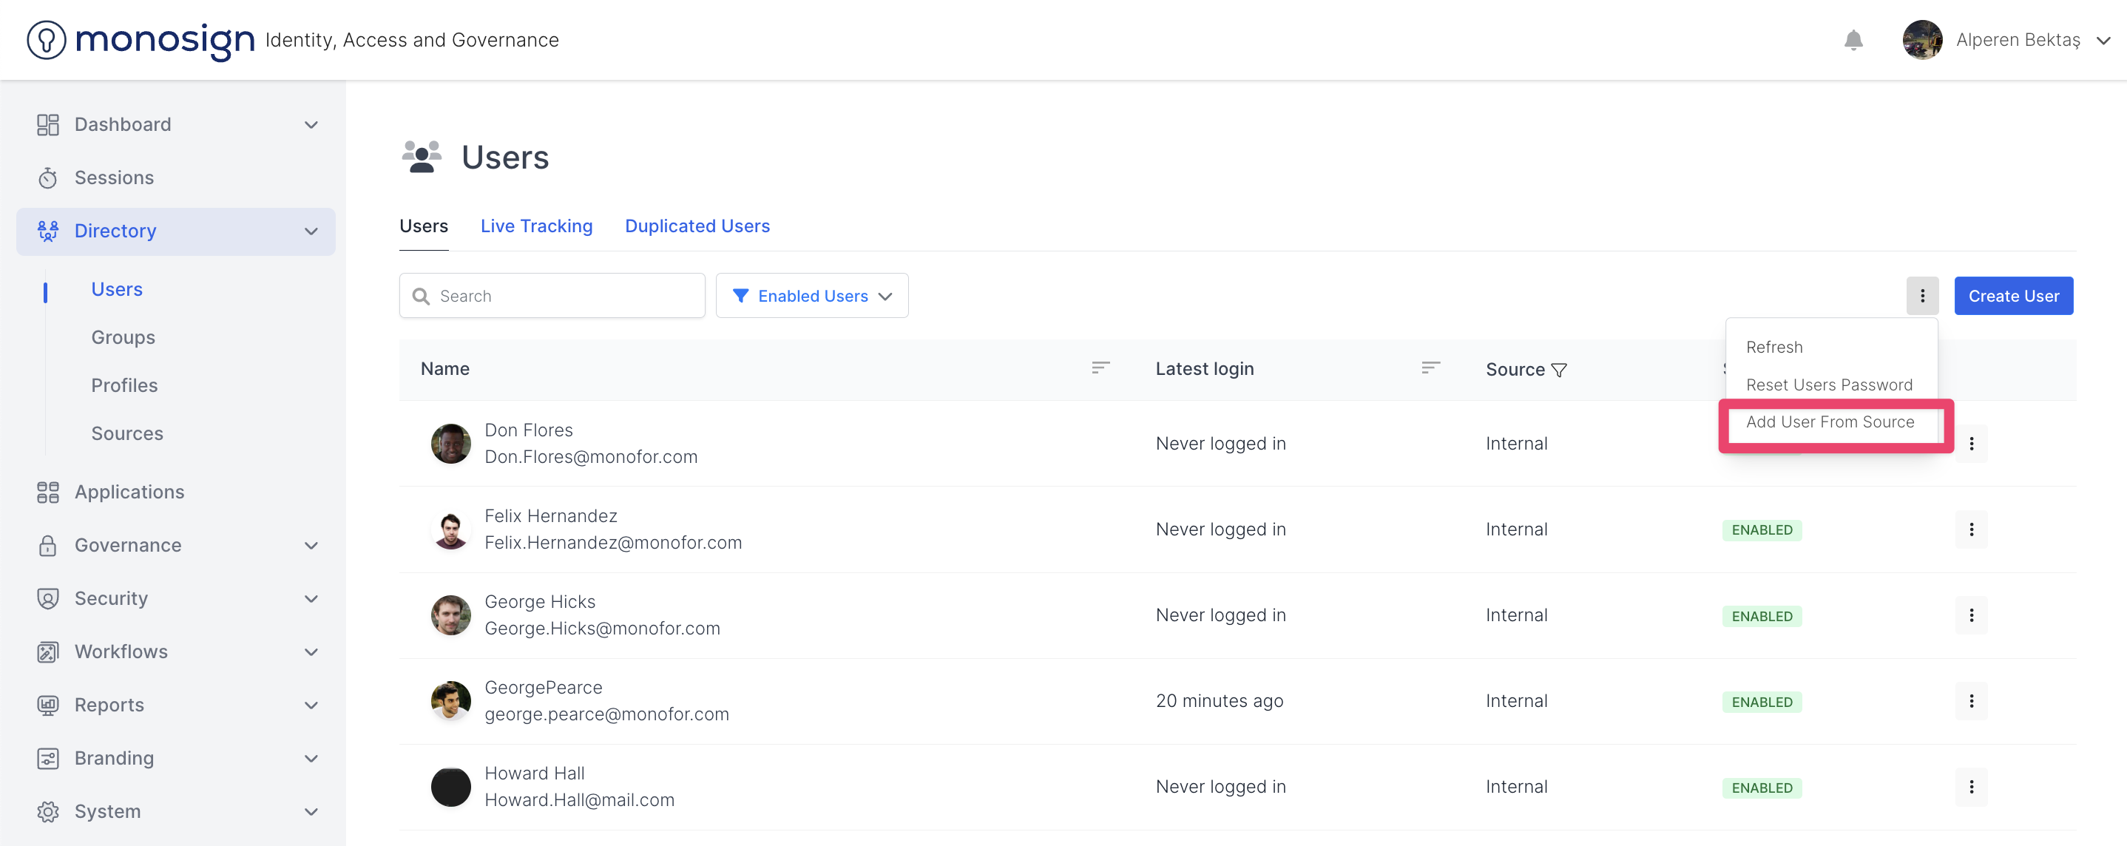The image size is (2127, 846).
Task: Click the notification bell icon
Action: [1853, 40]
